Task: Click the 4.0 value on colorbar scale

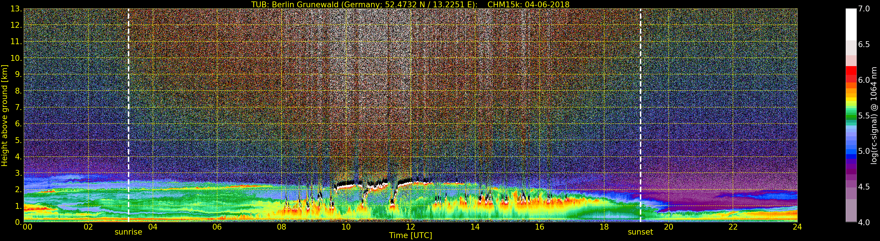Action: click(x=864, y=223)
